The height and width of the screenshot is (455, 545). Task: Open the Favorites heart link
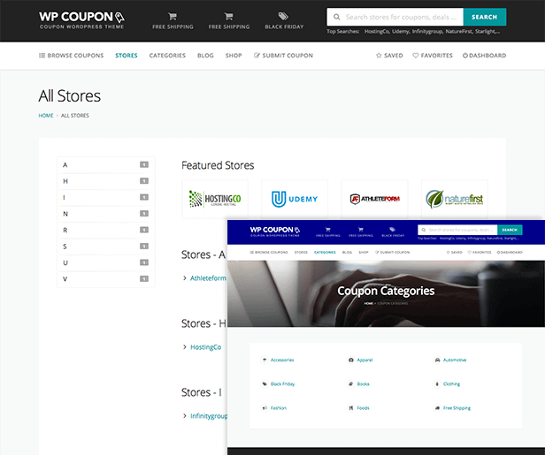tap(433, 56)
